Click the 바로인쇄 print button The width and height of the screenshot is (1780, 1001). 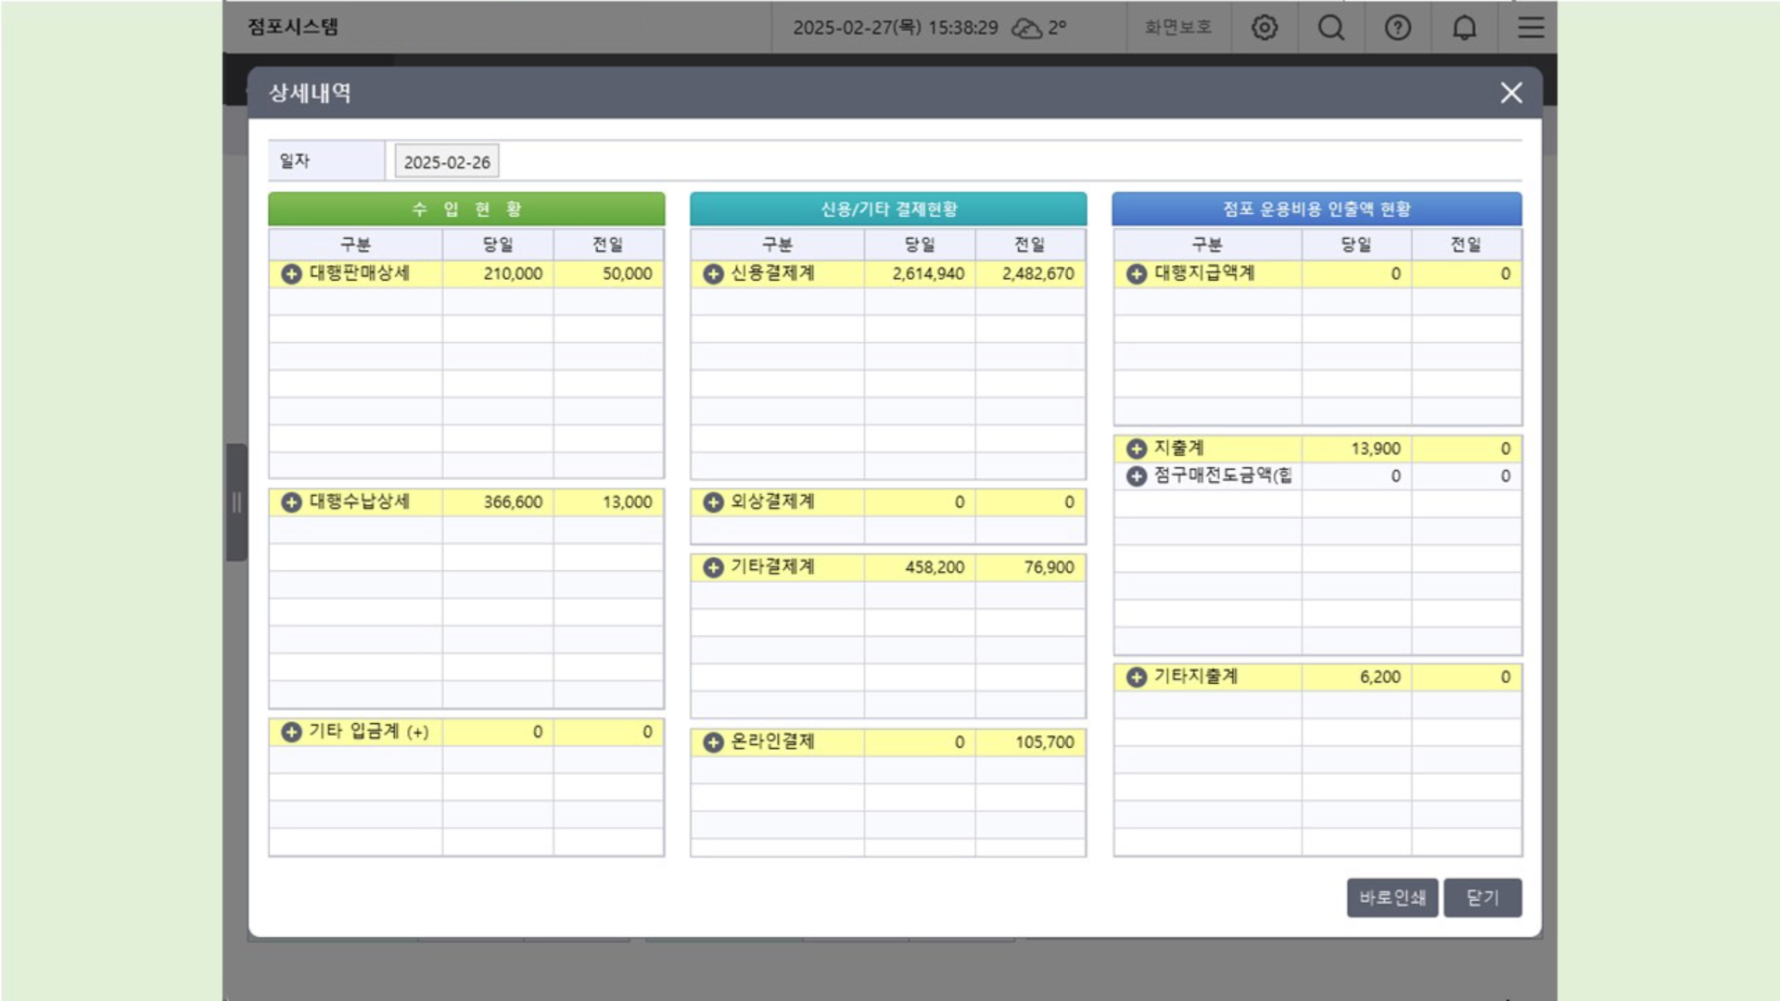click(1392, 897)
